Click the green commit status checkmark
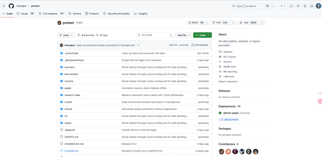Screen dimensions: 322x157 [x=139, y=45]
